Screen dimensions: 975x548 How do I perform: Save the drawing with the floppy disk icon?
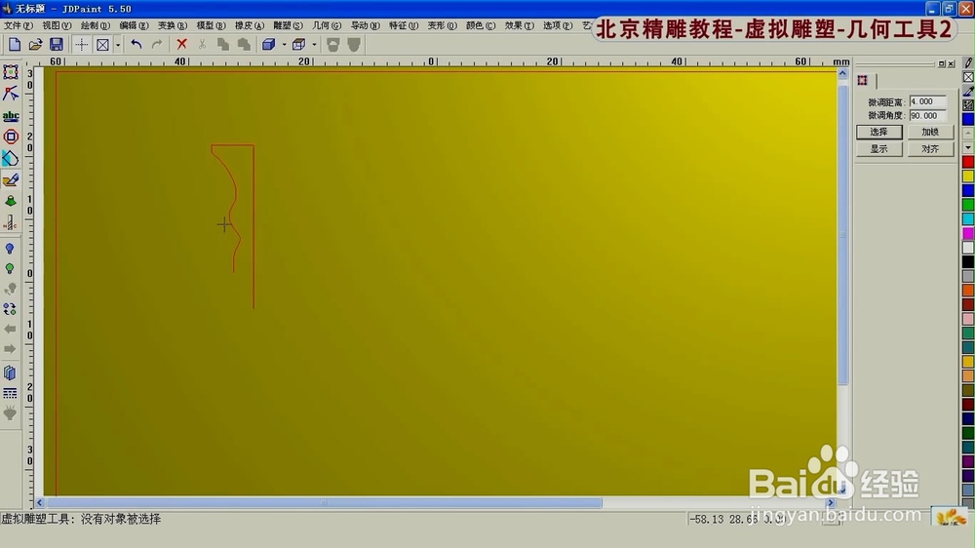pyautogui.click(x=56, y=44)
